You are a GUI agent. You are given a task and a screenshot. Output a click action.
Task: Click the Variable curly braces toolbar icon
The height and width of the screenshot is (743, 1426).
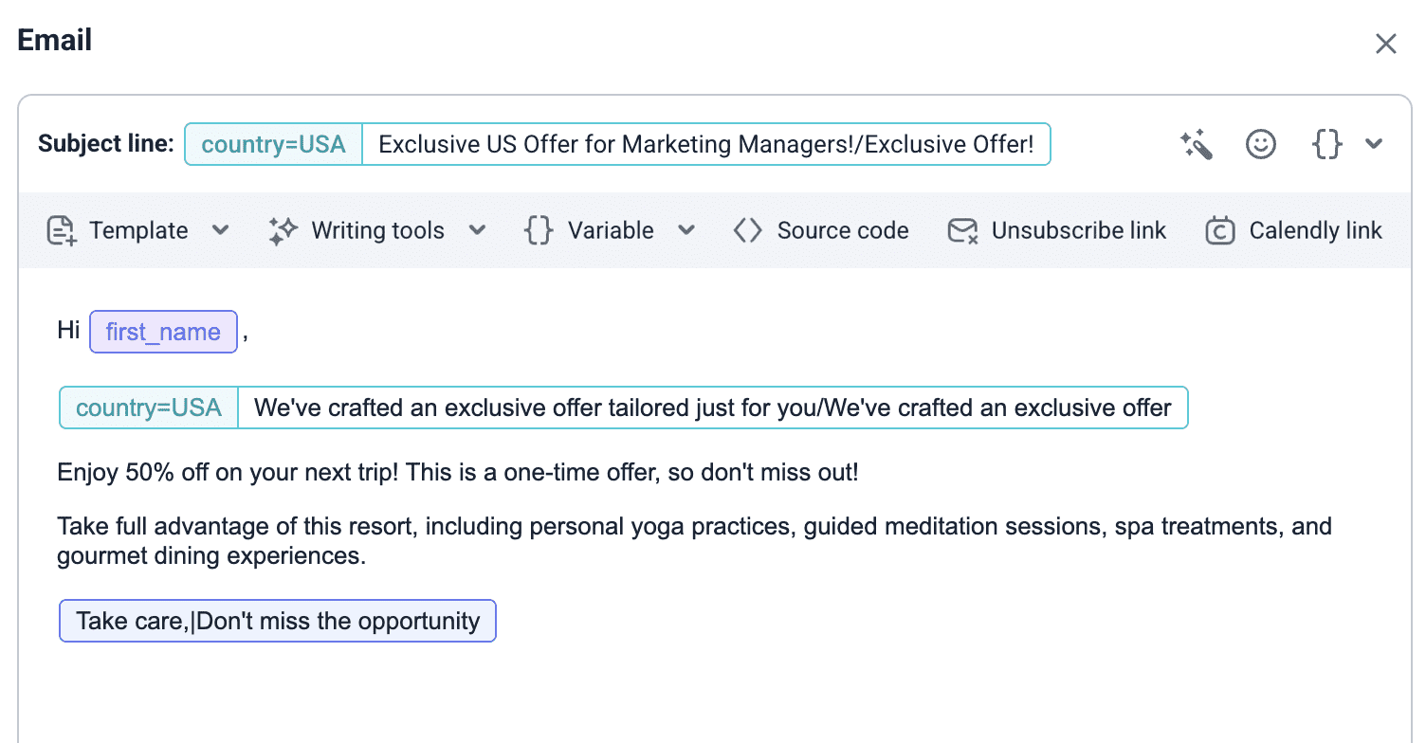[539, 231]
